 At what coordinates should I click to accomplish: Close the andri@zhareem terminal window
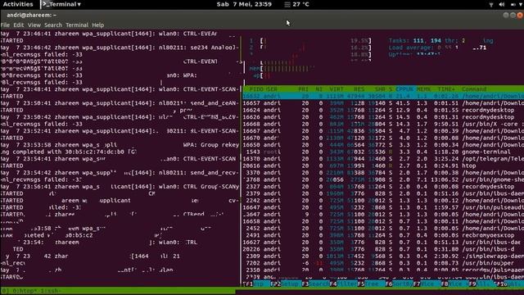[520, 15]
